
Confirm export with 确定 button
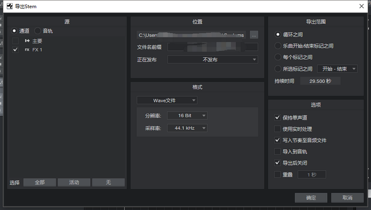311,198
